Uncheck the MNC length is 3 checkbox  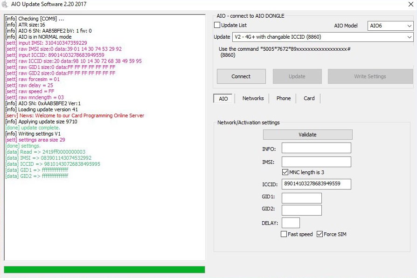(285, 172)
